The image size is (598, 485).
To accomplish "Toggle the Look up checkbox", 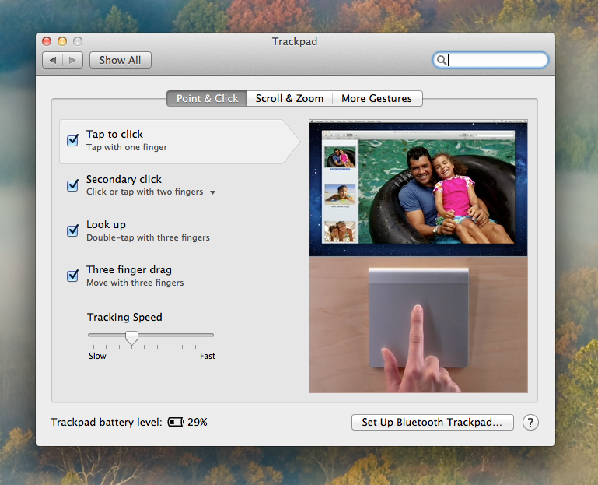I will point(73,231).
